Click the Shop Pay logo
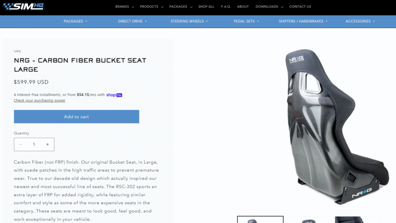The image size is (396, 223). [114, 95]
